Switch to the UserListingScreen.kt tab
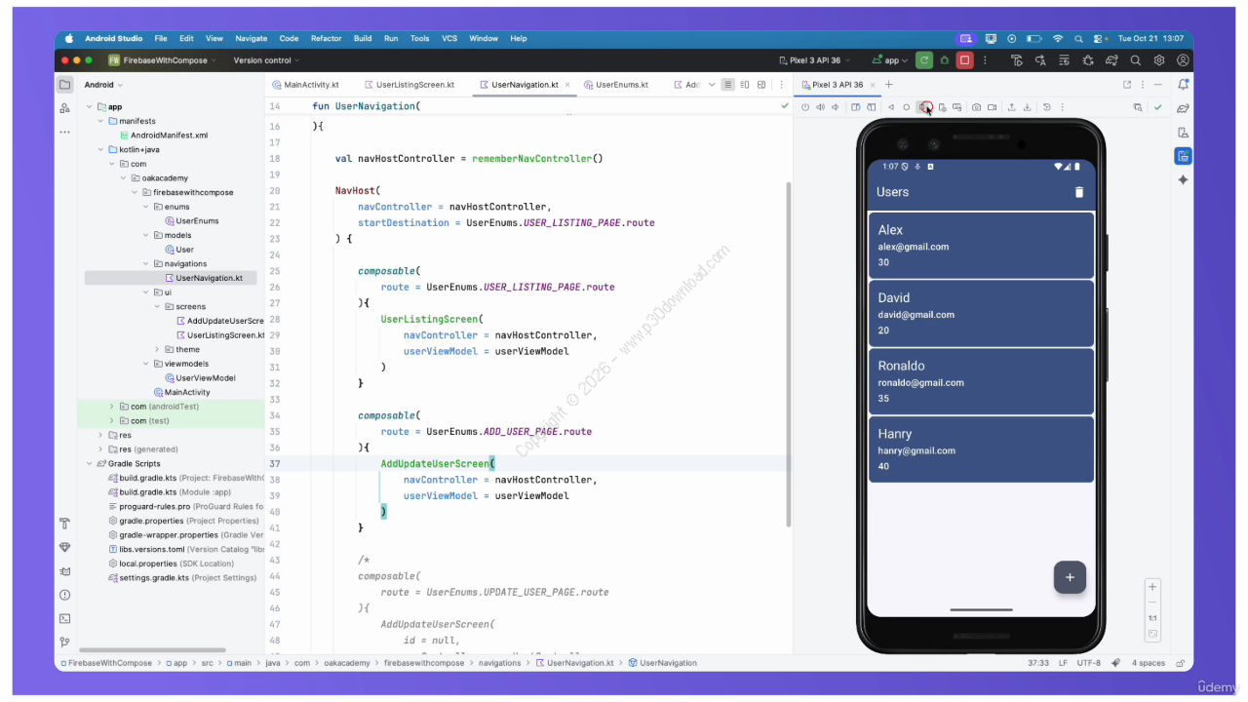Screen dimensions: 1248x702 (x=414, y=85)
